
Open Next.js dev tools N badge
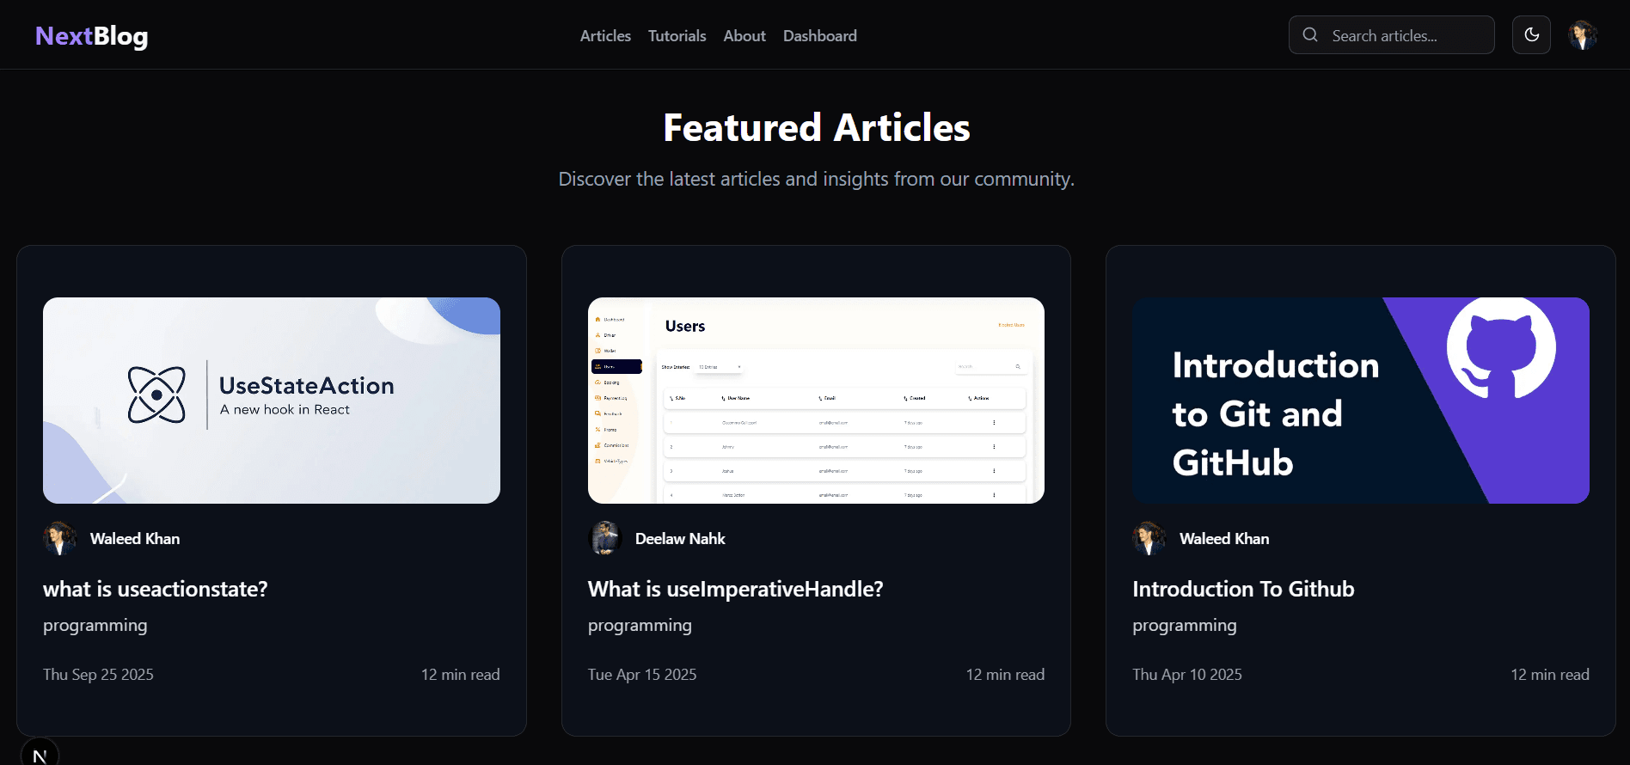40,753
